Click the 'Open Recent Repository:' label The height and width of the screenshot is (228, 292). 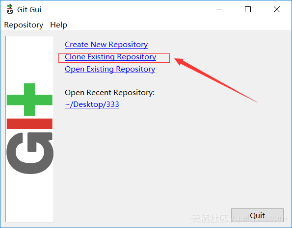(110, 93)
